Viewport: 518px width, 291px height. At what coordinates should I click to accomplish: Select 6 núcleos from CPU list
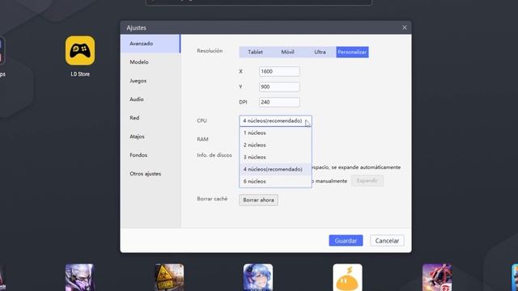[x=275, y=181]
